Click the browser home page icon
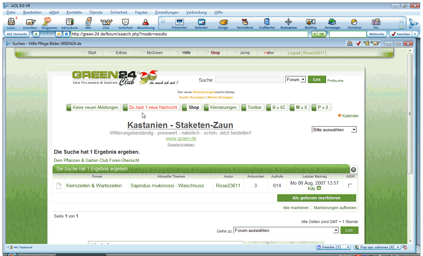 tap(66, 34)
